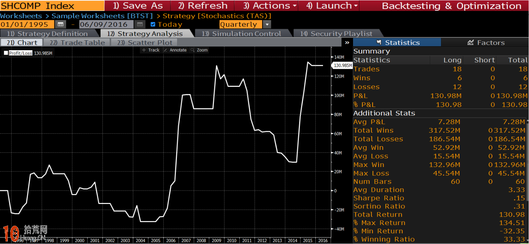Collapse the statistics side panel using the double-arrow
529x244 pixels.
(347, 42)
